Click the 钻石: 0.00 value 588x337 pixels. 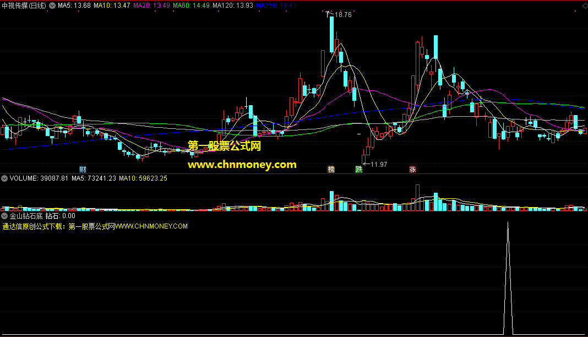[x=61, y=216]
